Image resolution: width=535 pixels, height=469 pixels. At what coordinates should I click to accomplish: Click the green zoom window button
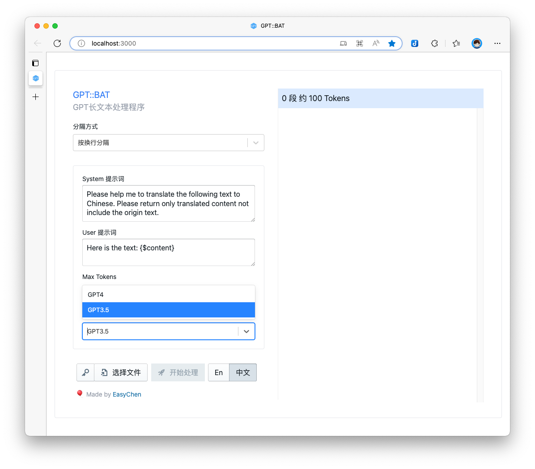[x=55, y=26]
